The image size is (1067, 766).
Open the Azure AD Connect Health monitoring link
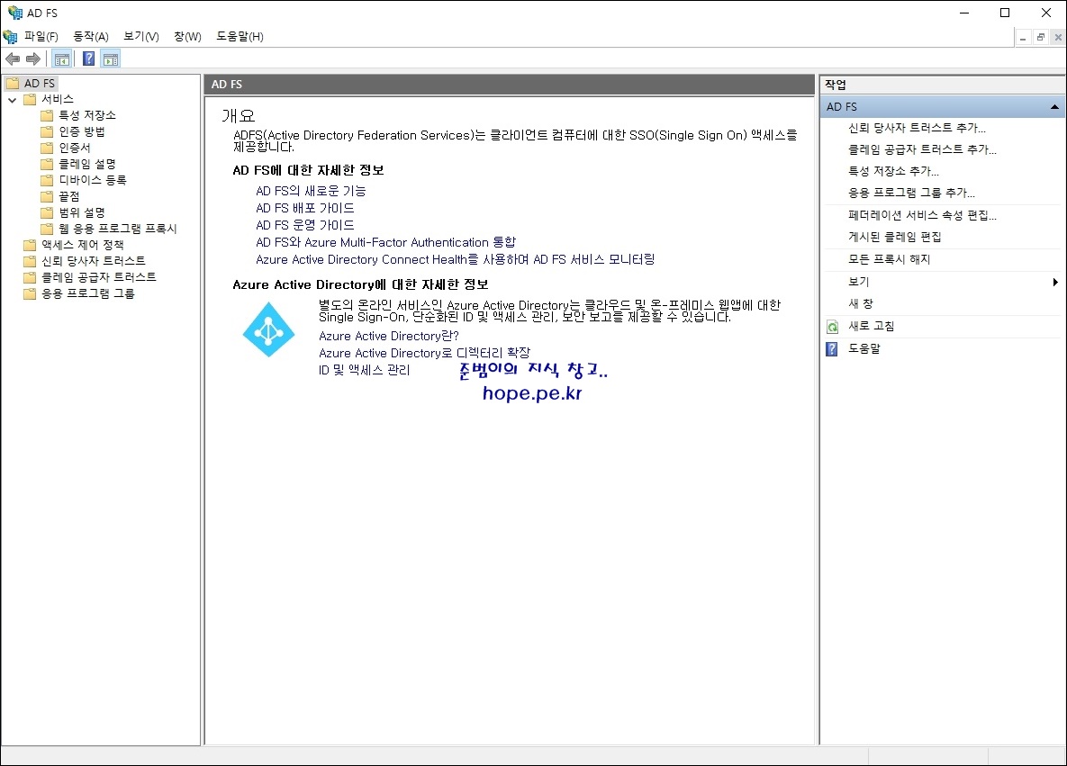coord(456,259)
